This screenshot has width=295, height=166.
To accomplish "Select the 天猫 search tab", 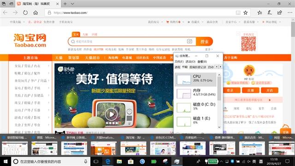I will pyautogui.click(x=85, y=35).
